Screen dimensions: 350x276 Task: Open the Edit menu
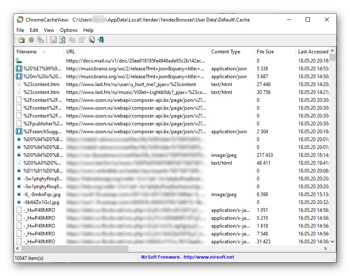pyautogui.click(x=34, y=30)
